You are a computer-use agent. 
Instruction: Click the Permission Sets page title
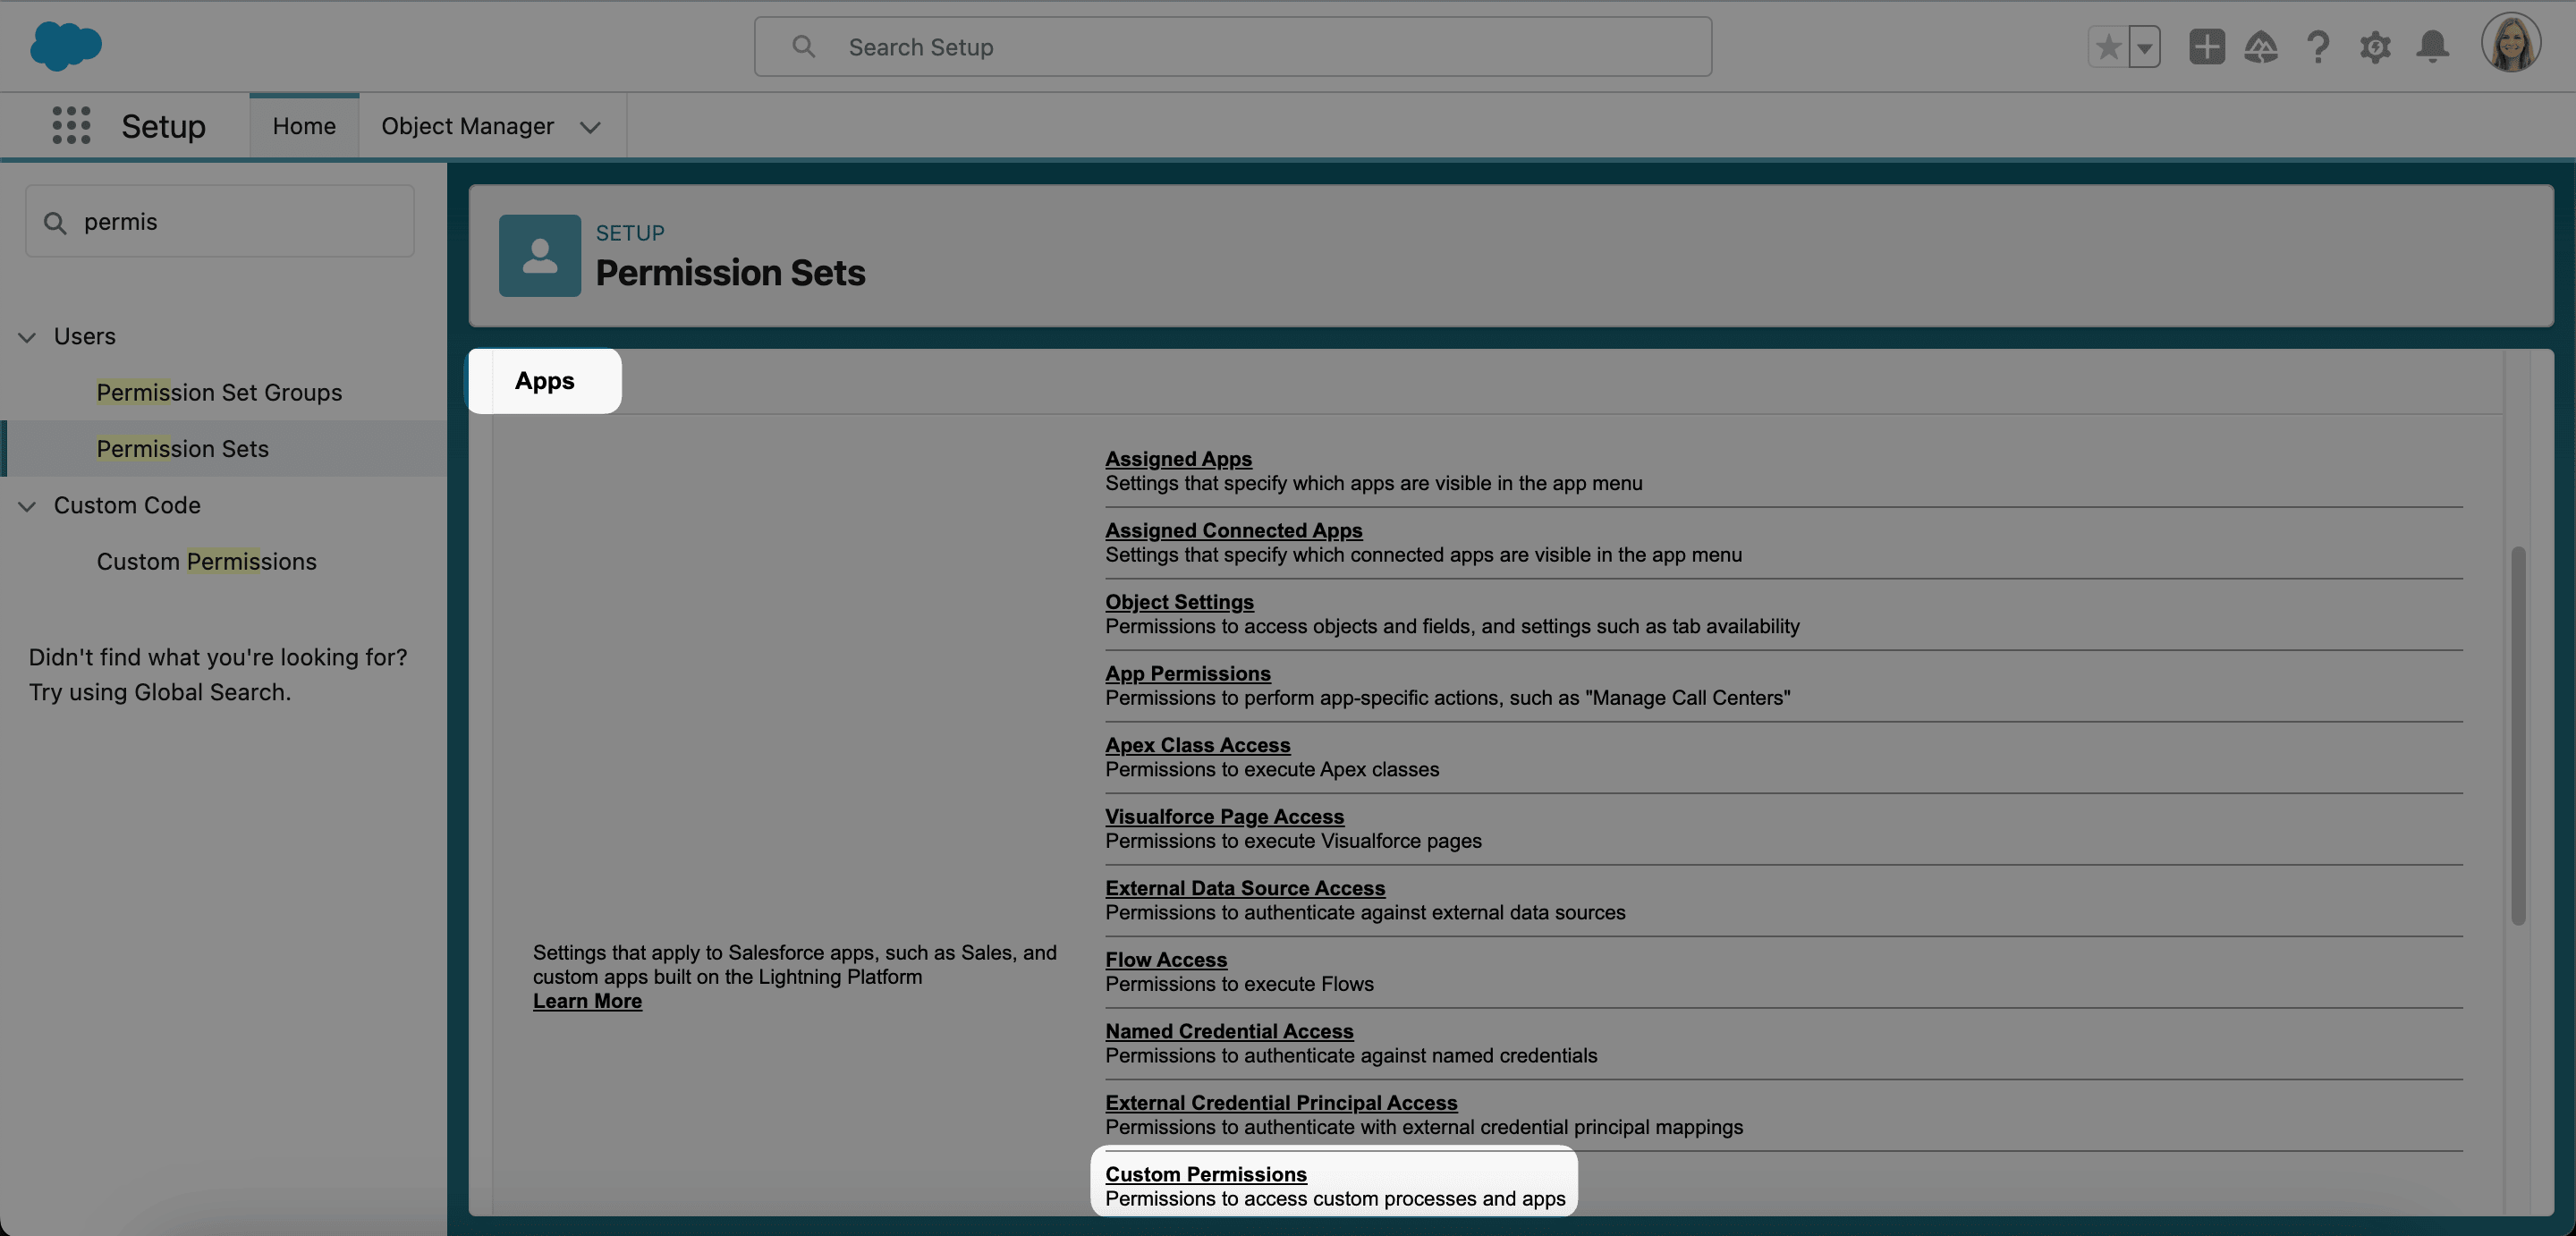click(x=730, y=273)
